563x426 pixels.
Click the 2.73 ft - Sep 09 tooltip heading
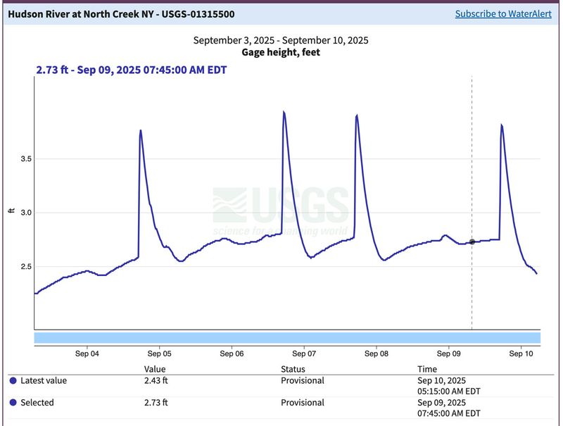[x=132, y=70]
